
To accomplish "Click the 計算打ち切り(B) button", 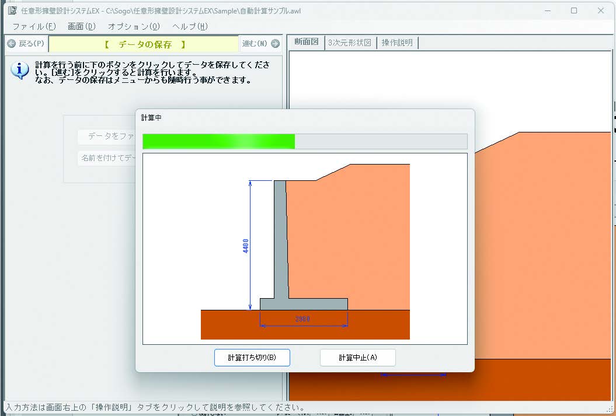I will 252,358.
